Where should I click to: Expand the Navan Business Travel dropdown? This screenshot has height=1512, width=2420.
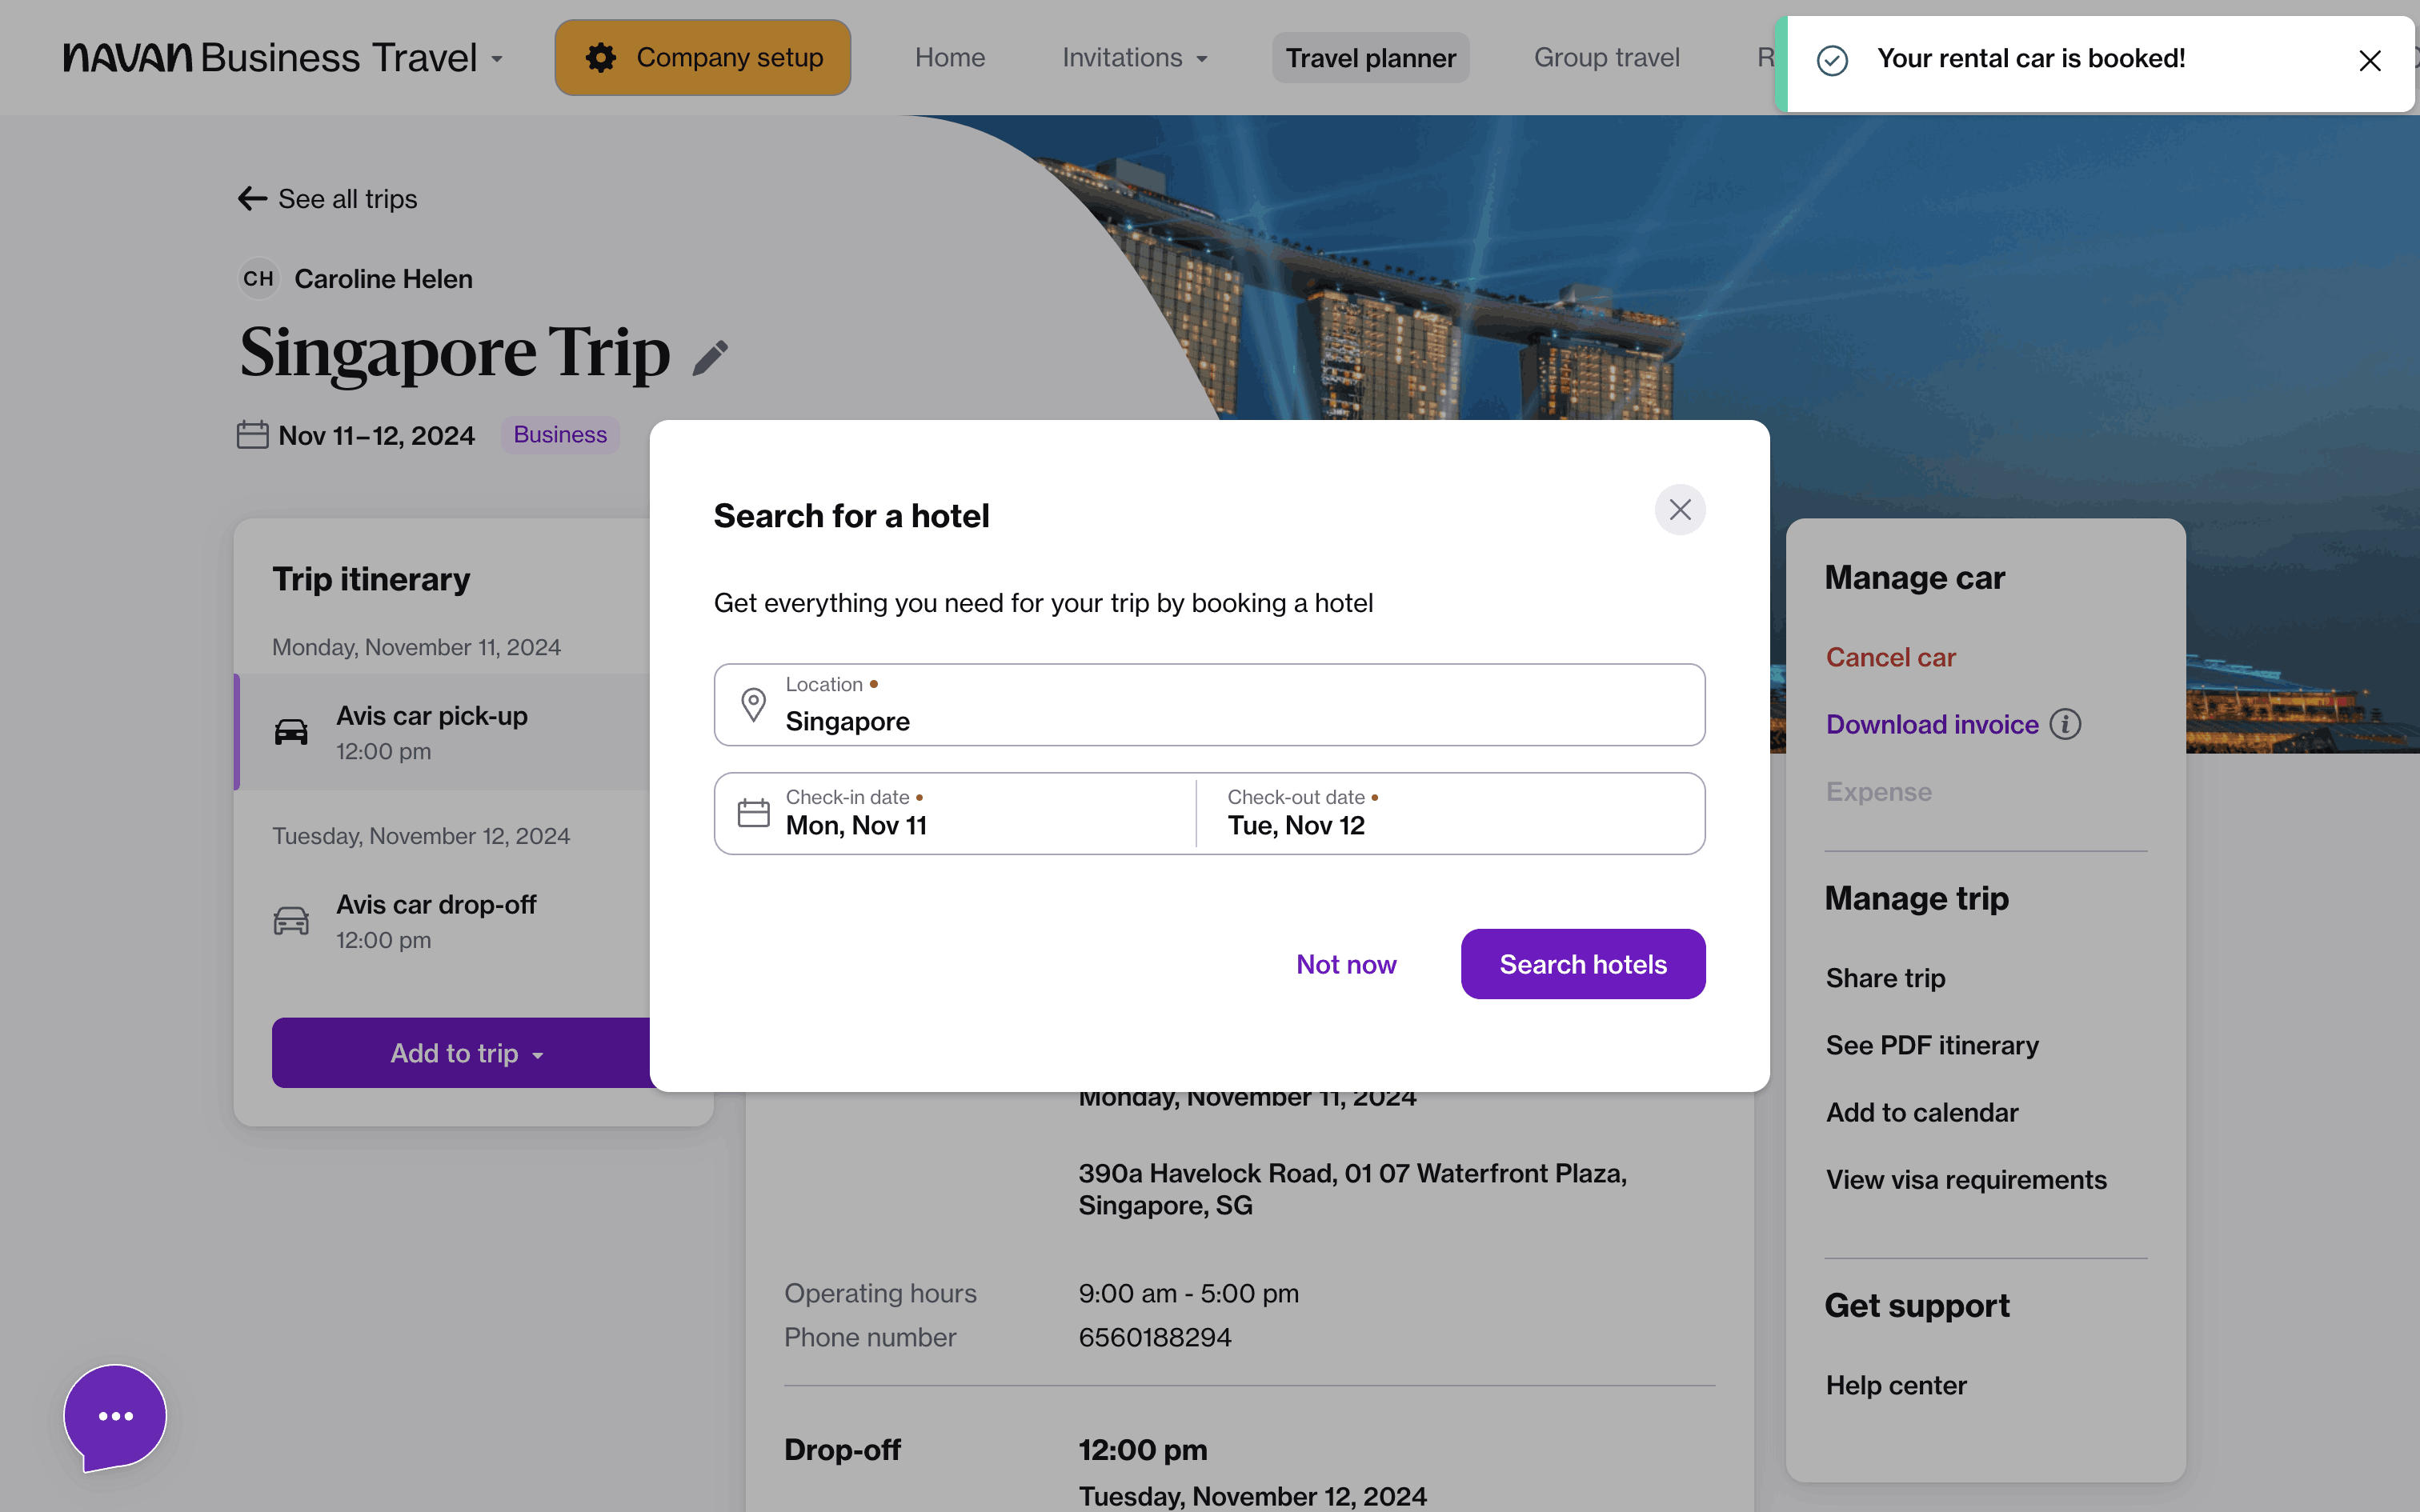[x=497, y=59]
